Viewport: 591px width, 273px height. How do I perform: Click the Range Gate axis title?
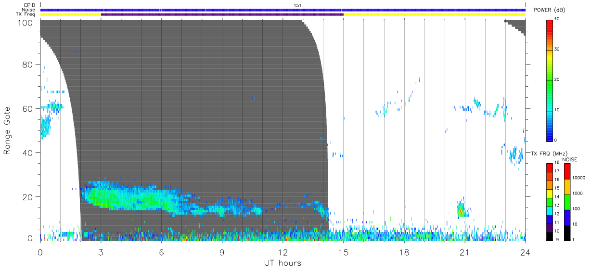(x=7, y=130)
